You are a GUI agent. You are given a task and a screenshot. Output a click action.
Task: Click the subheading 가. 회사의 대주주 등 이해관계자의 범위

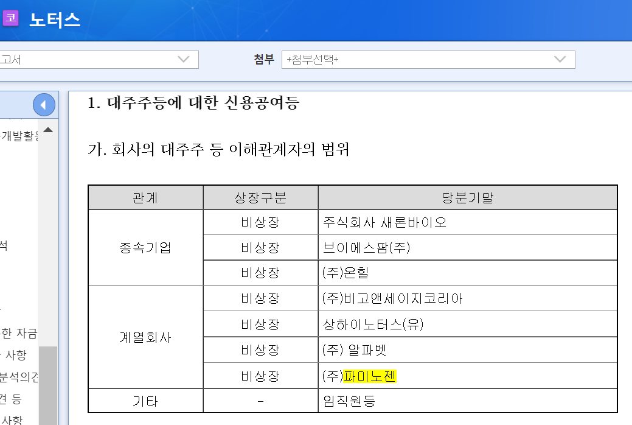click(218, 149)
